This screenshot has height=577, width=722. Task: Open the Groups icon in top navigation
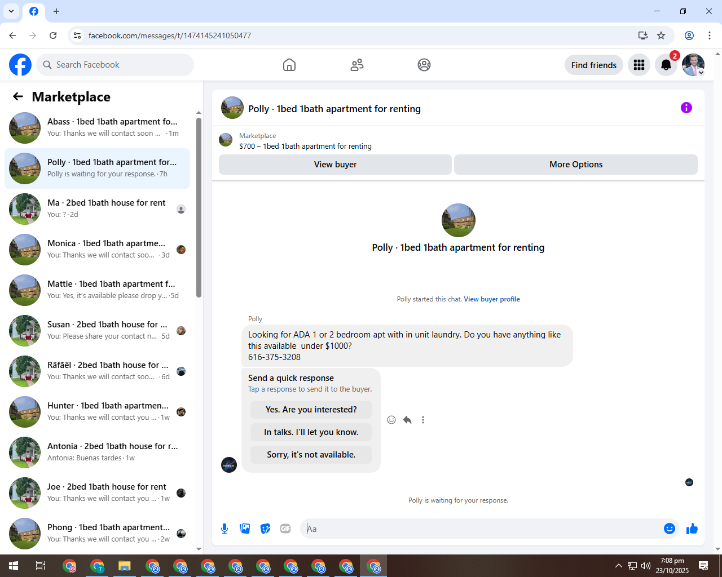click(424, 65)
